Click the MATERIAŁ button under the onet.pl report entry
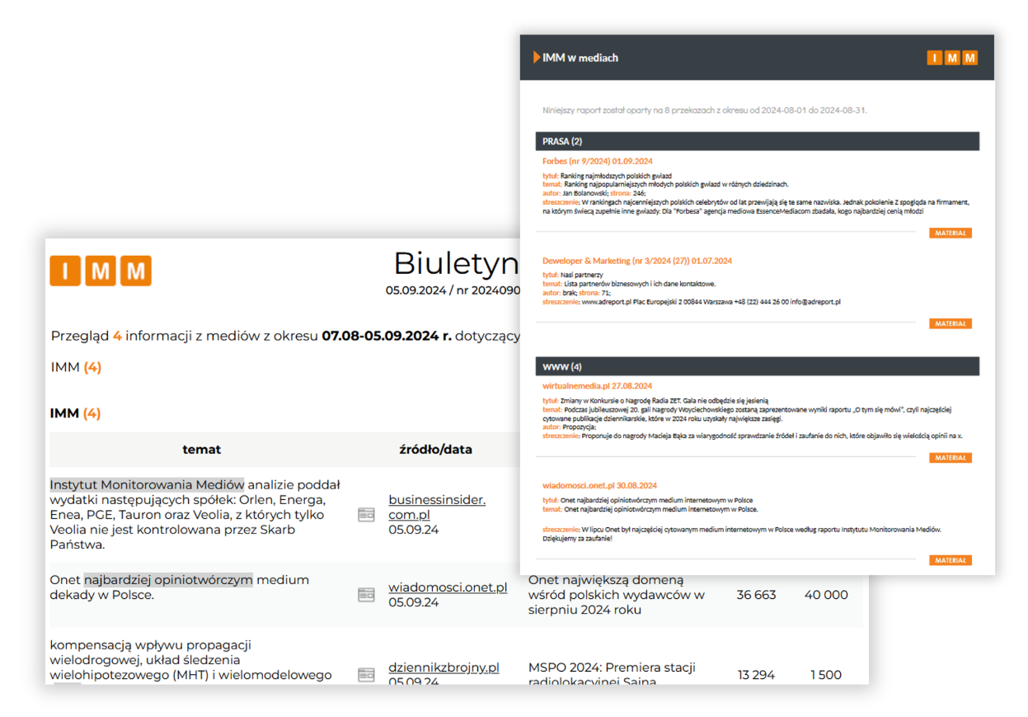This screenshot has height=717, width=1028. point(950,561)
